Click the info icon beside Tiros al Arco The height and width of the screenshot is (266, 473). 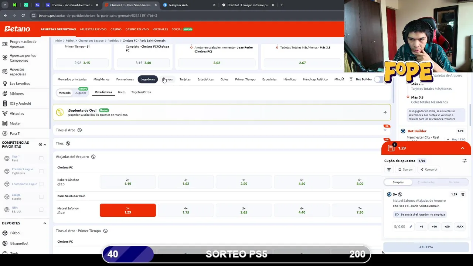pos(79,130)
